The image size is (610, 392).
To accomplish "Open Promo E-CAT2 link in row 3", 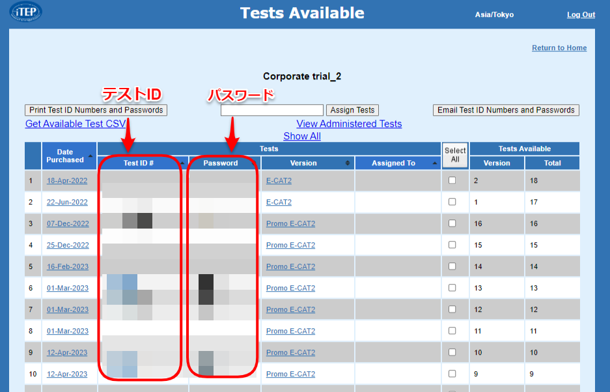I will tap(290, 223).
